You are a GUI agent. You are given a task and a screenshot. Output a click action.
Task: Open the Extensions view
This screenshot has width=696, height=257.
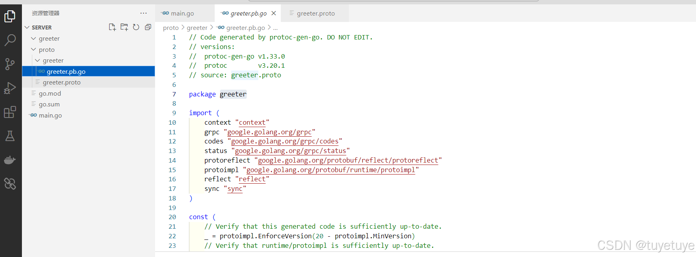(x=10, y=112)
